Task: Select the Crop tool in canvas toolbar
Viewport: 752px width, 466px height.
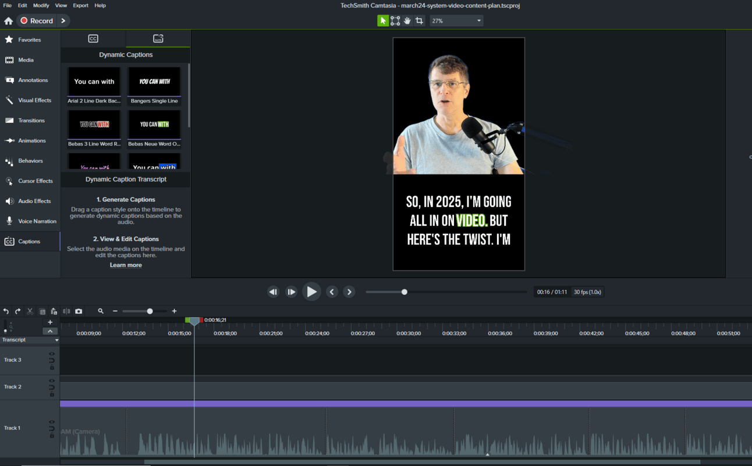Action: 419,21
